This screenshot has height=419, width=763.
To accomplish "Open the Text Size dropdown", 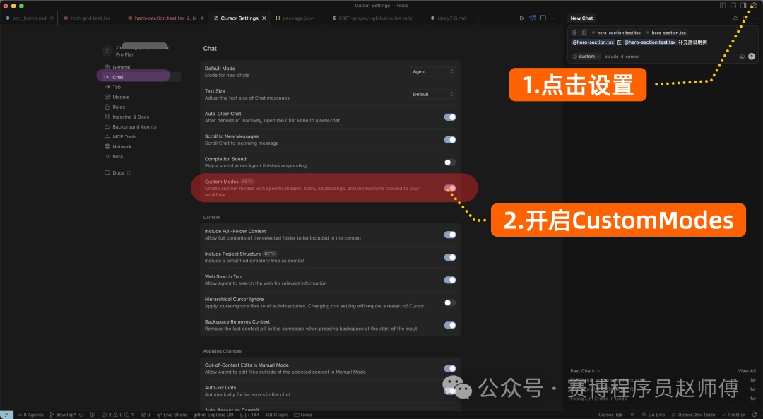I will click(432, 95).
